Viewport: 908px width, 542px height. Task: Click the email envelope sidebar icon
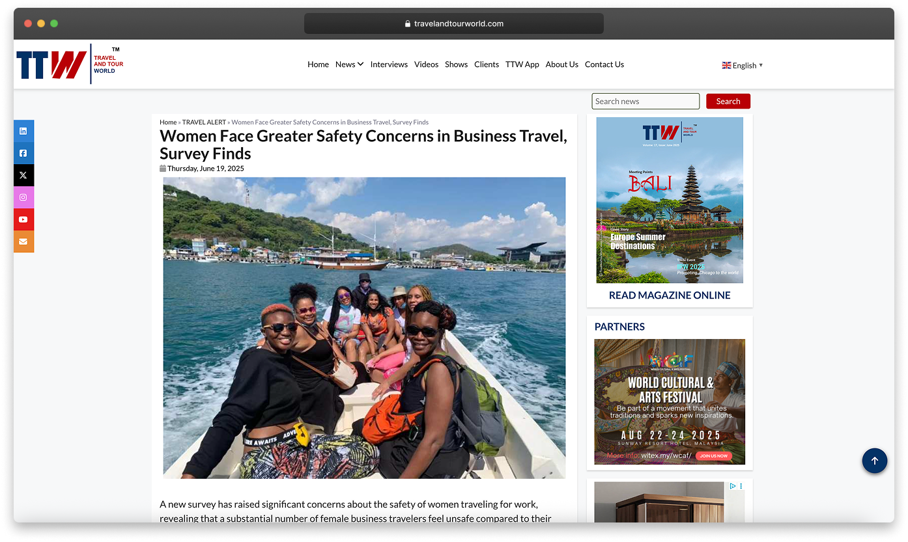(x=23, y=241)
